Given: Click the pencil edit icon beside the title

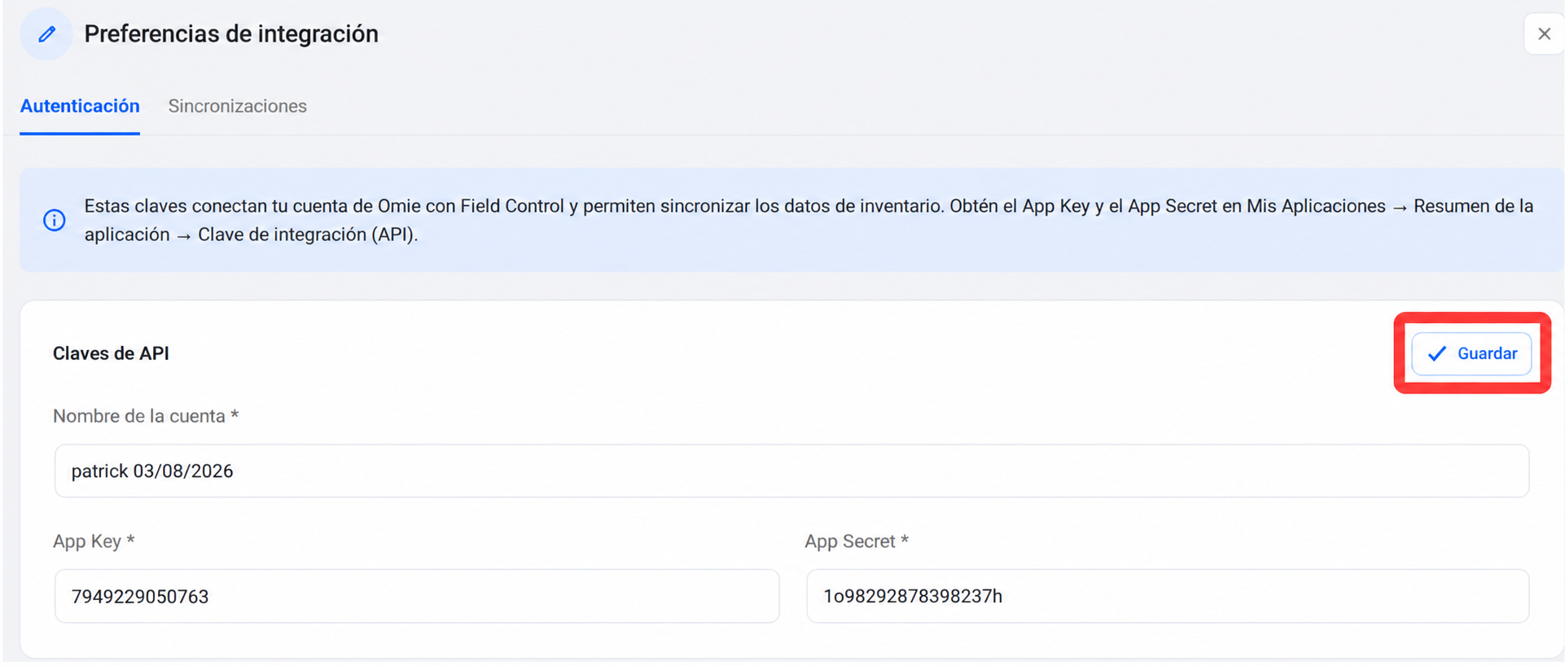Looking at the screenshot, I should tap(46, 34).
